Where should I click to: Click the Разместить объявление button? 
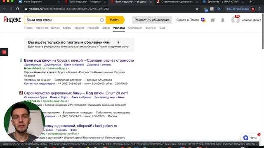(152, 20)
